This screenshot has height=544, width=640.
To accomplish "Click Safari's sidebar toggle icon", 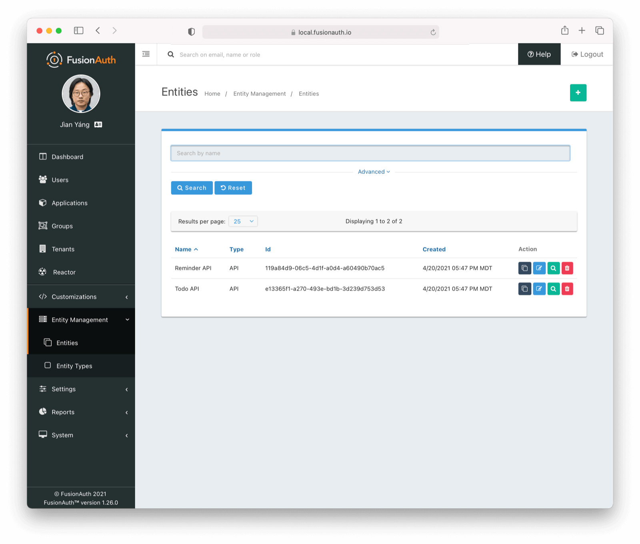I will 79,30.
